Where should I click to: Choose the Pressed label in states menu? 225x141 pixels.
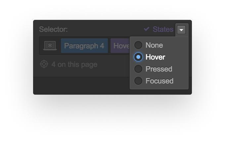tap(159, 69)
